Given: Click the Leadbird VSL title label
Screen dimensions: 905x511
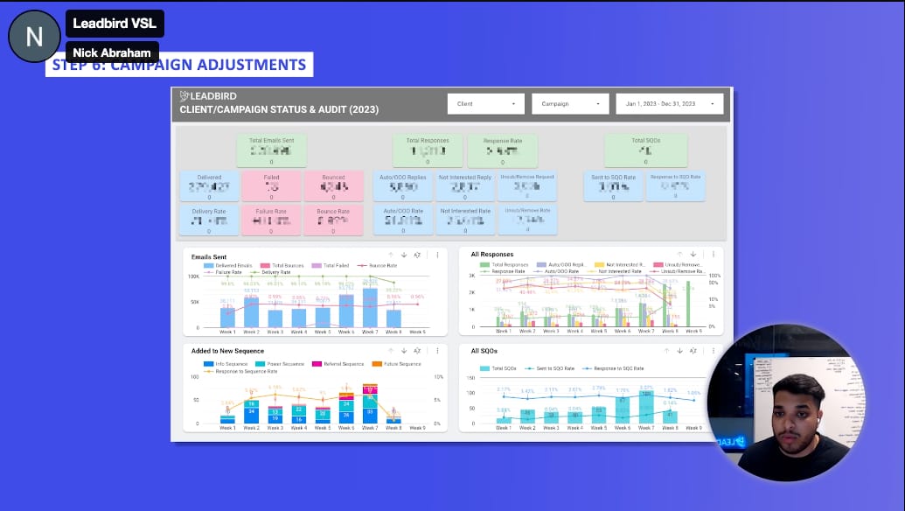Looking at the screenshot, I should coord(115,24).
